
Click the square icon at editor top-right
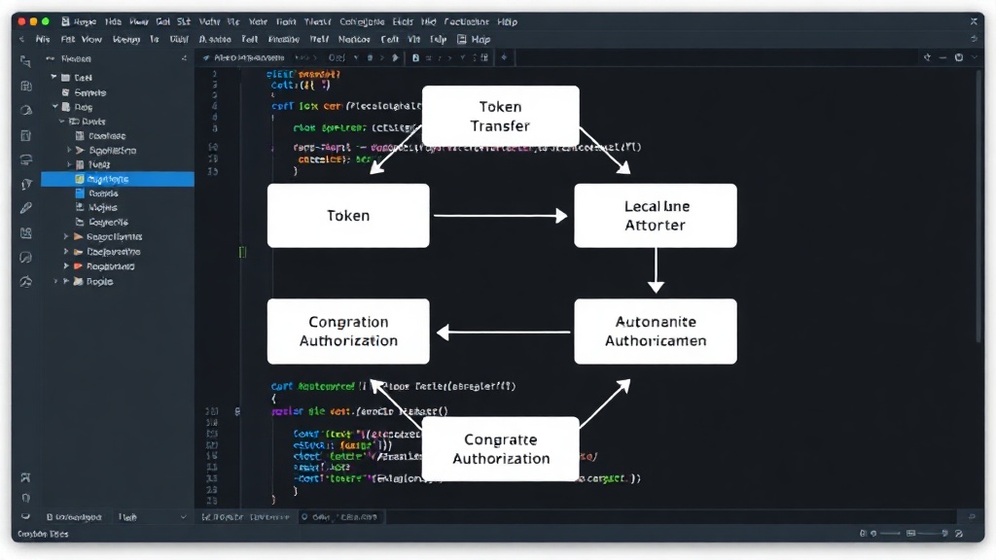click(958, 57)
